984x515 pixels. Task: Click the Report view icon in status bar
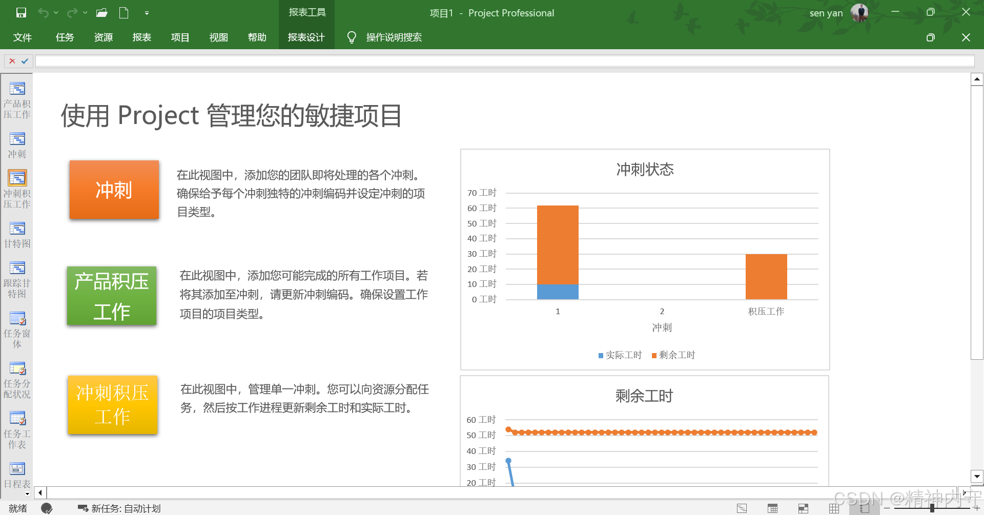(865, 508)
